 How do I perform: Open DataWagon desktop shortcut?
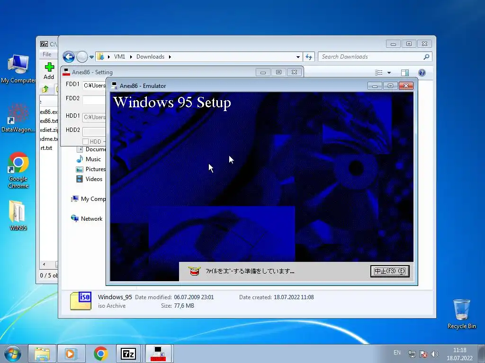[18, 118]
